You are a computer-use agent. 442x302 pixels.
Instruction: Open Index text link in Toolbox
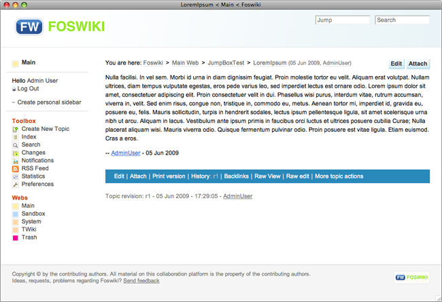tap(29, 137)
